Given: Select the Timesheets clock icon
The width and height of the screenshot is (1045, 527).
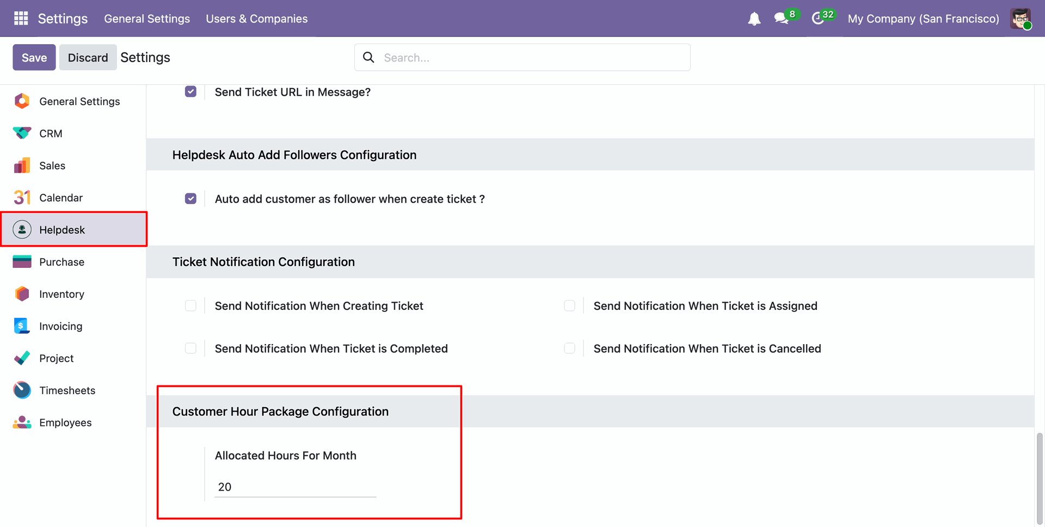Looking at the screenshot, I should point(22,390).
